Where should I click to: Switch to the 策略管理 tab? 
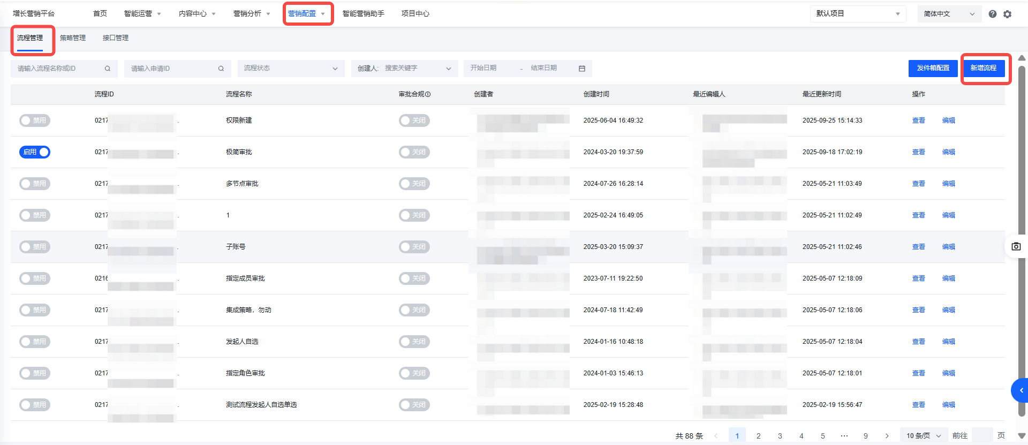[x=73, y=38]
